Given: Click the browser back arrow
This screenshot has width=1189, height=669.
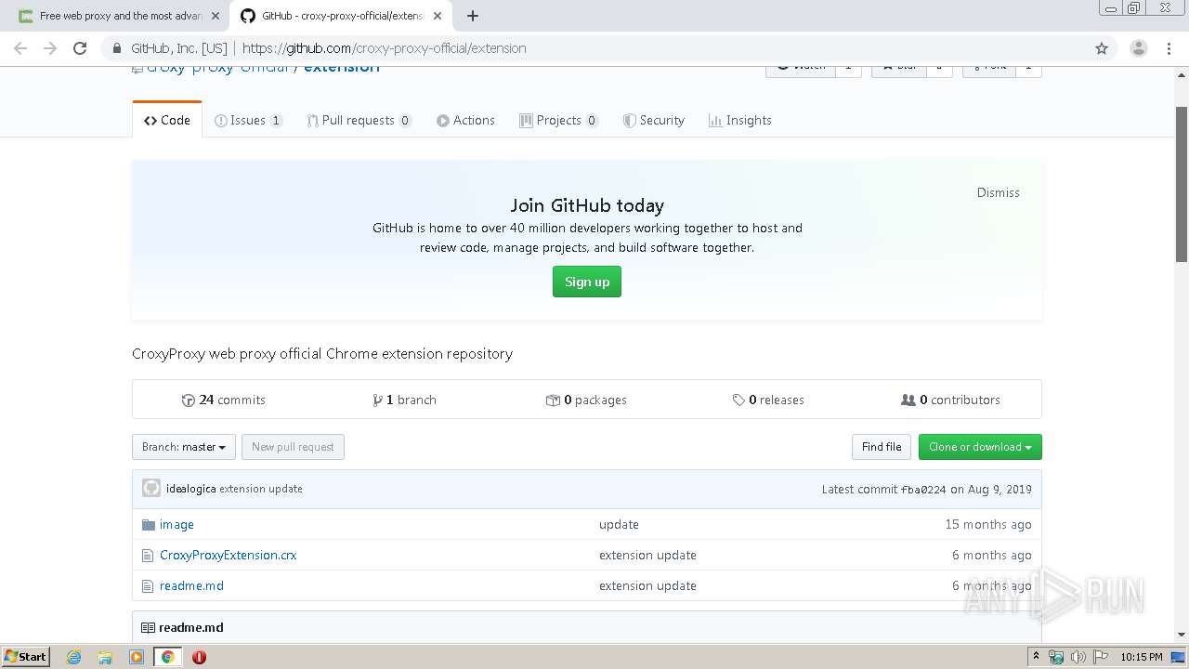Looking at the screenshot, I should point(20,48).
